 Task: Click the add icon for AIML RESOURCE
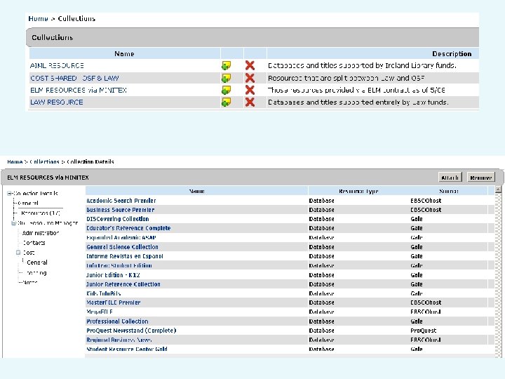click(x=226, y=65)
